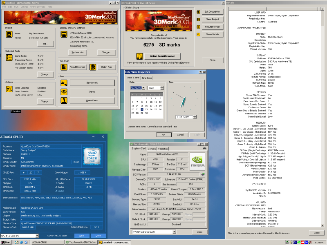Click the disk icon next to Save Project

point(198,20)
